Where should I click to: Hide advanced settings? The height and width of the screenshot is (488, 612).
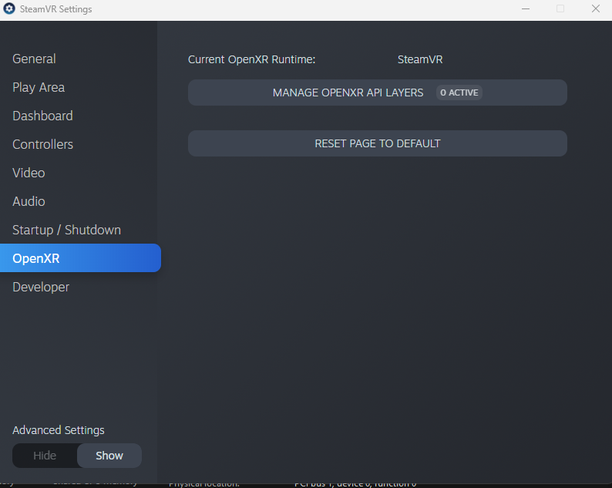pyautogui.click(x=45, y=456)
